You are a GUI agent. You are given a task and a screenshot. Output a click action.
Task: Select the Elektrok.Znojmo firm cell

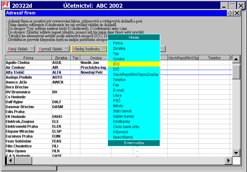[28, 122]
